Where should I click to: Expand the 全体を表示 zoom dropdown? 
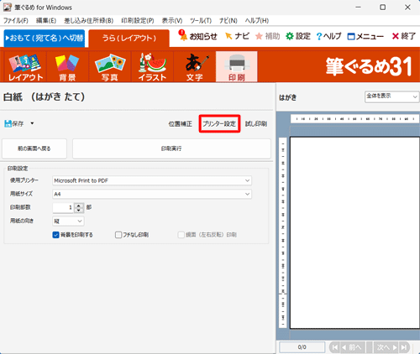click(x=391, y=96)
